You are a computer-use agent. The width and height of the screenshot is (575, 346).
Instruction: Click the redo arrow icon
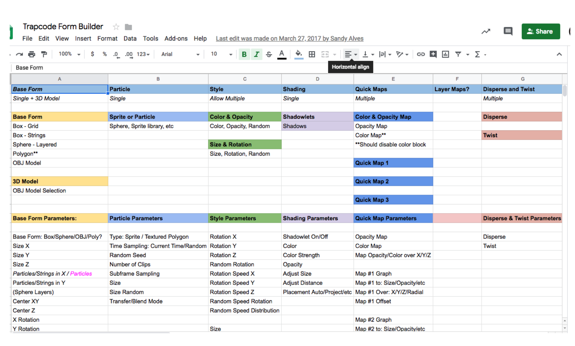coord(19,54)
